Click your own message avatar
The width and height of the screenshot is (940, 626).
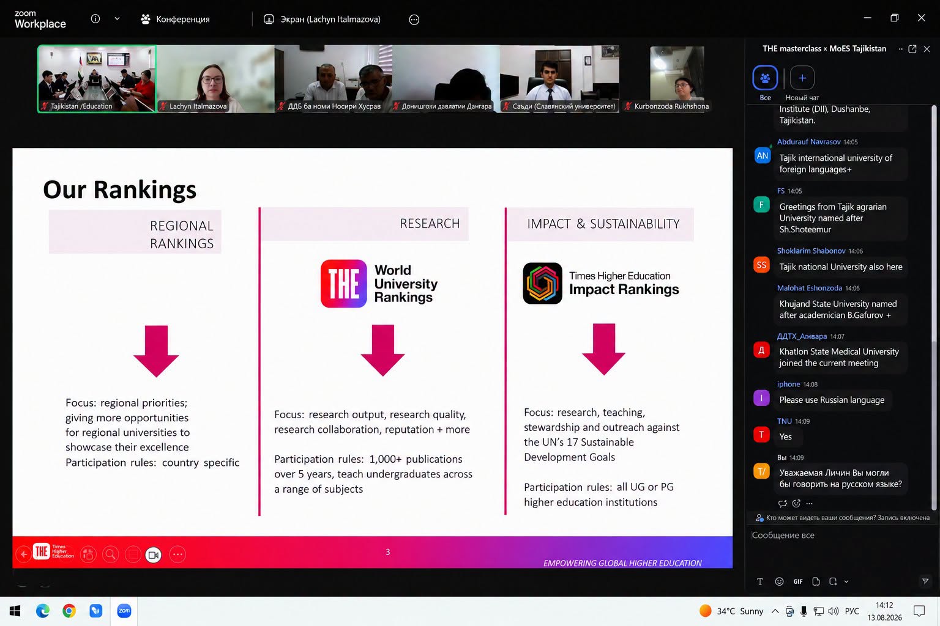(x=761, y=471)
